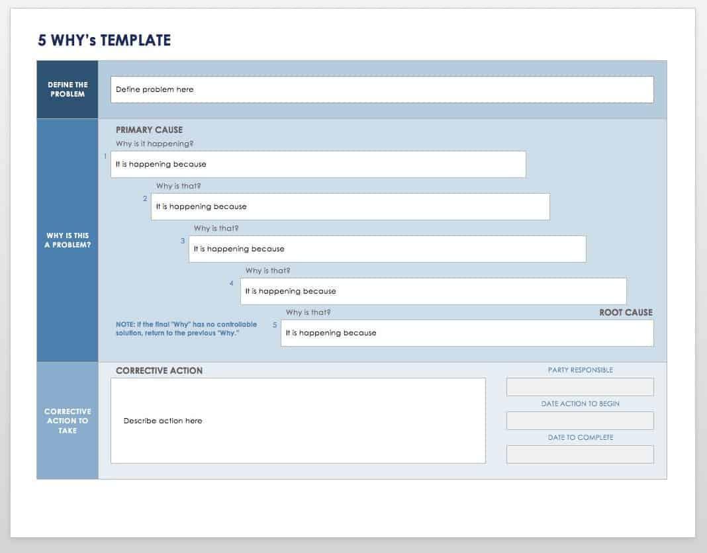Click the 'CORRECTIVE ACTION TO TAKE' sidebar cell

coord(68,420)
